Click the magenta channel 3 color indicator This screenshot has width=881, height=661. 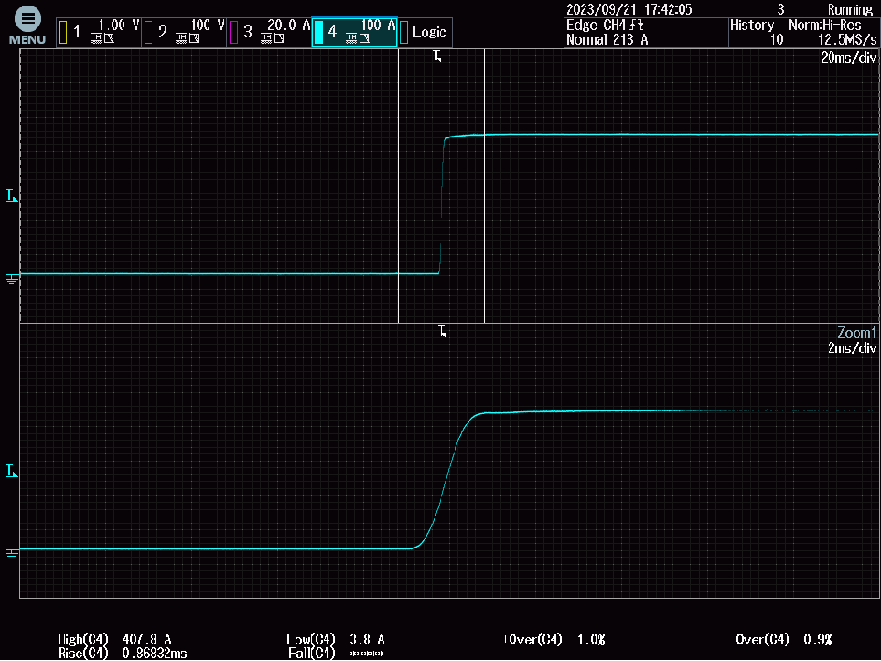pos(234,33)
